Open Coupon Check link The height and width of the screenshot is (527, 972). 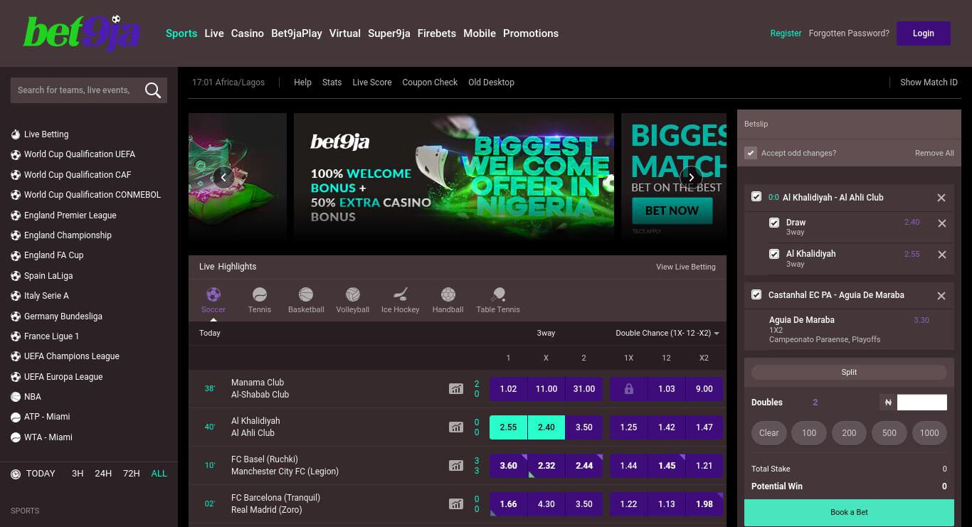pos(430,82)
